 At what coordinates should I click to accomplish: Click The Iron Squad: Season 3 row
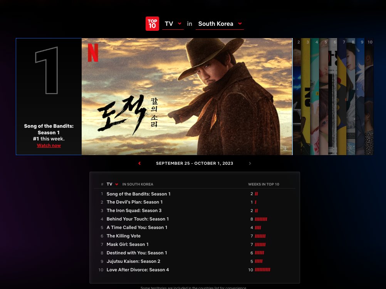[x=195, y=210]
